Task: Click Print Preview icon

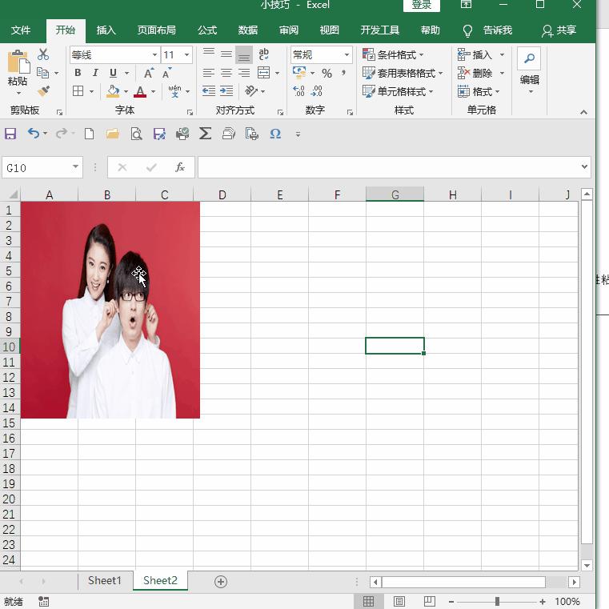Action: click(x=136, y=134)
